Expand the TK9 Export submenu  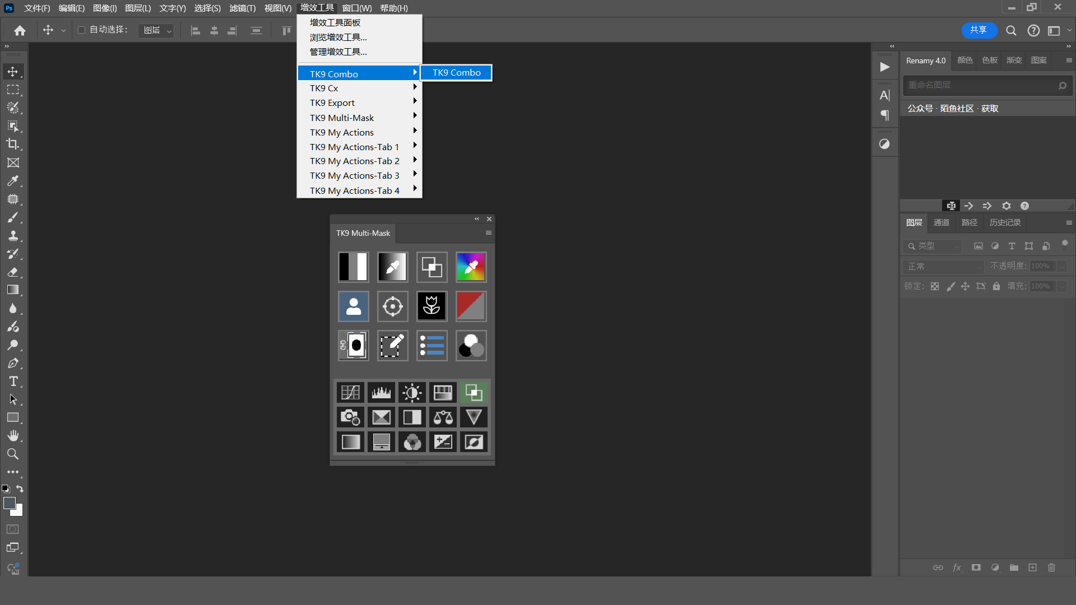pyautogui.click(x=360, y=103)
